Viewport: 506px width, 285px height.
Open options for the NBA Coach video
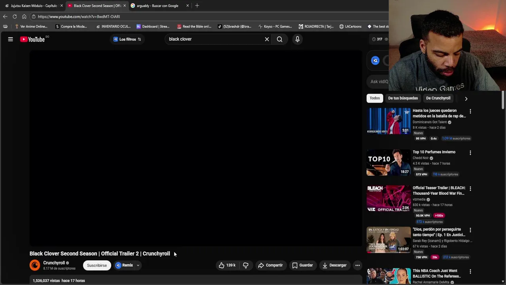tap(470, 271)
